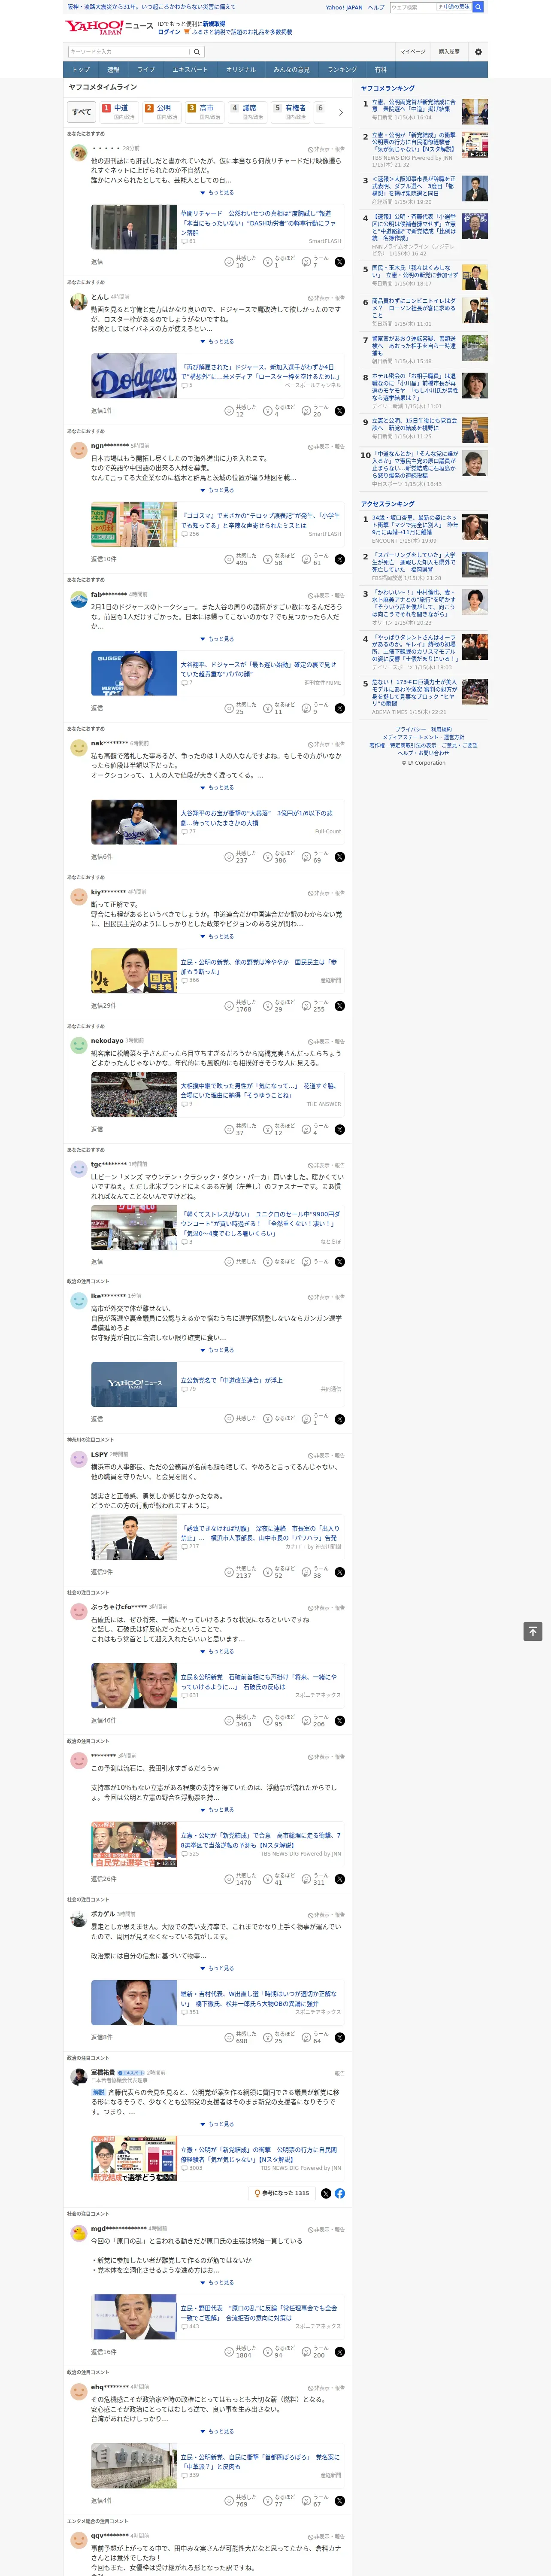Screen dimensions: 551x2576
Task: Expand もっと見る on とんし's comment
Action: [217, 342]
